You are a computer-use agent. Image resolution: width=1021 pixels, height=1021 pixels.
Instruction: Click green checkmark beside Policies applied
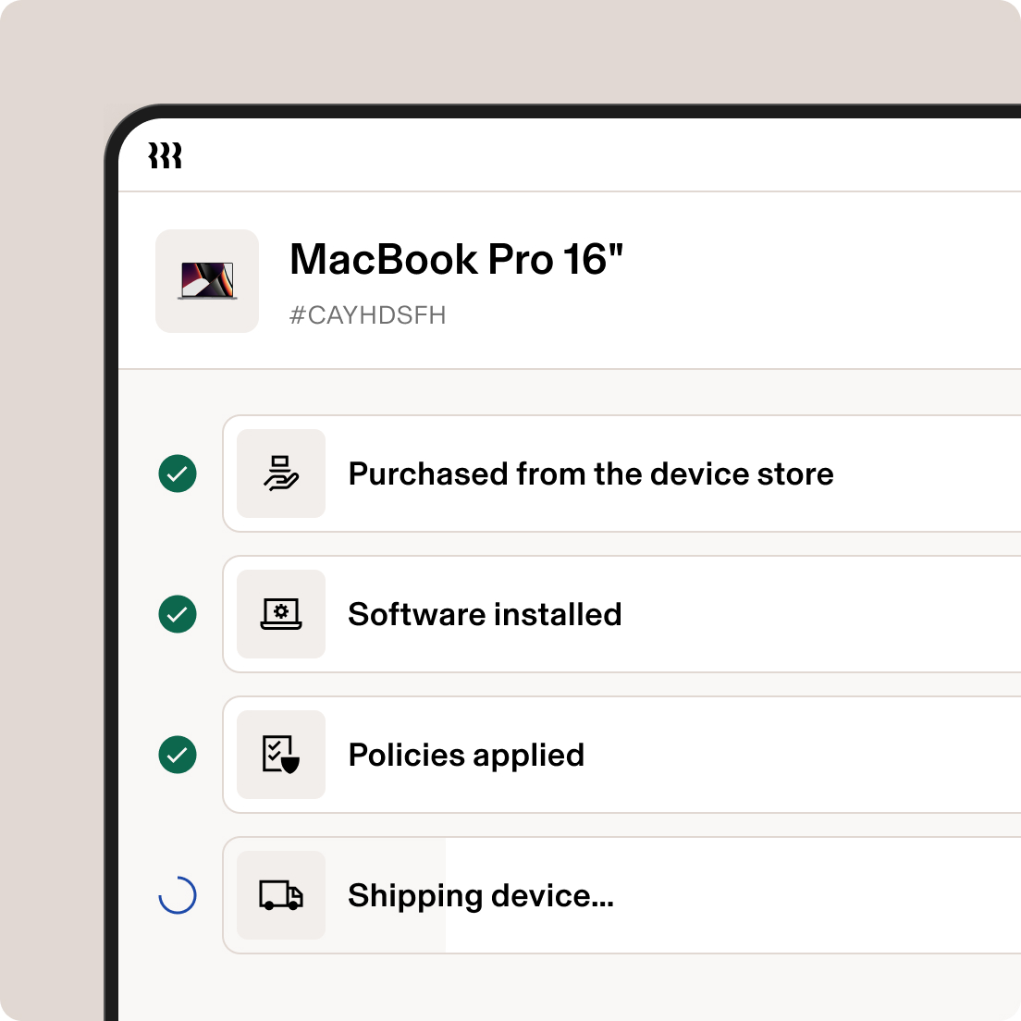click(178, 755)
